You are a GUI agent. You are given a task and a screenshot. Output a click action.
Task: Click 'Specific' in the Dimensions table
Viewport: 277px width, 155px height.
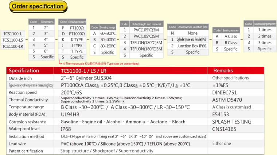click(47, 57)
